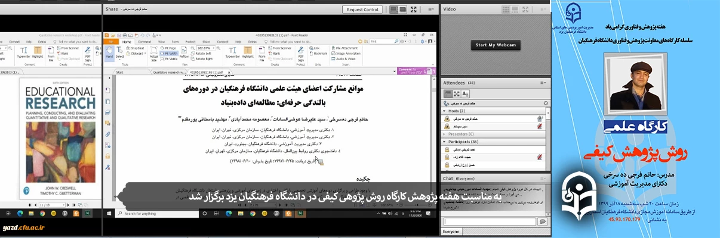This screenshot has width=720, height=238.
Task: Toggle Fit Width page view
Action: point(170,53)
